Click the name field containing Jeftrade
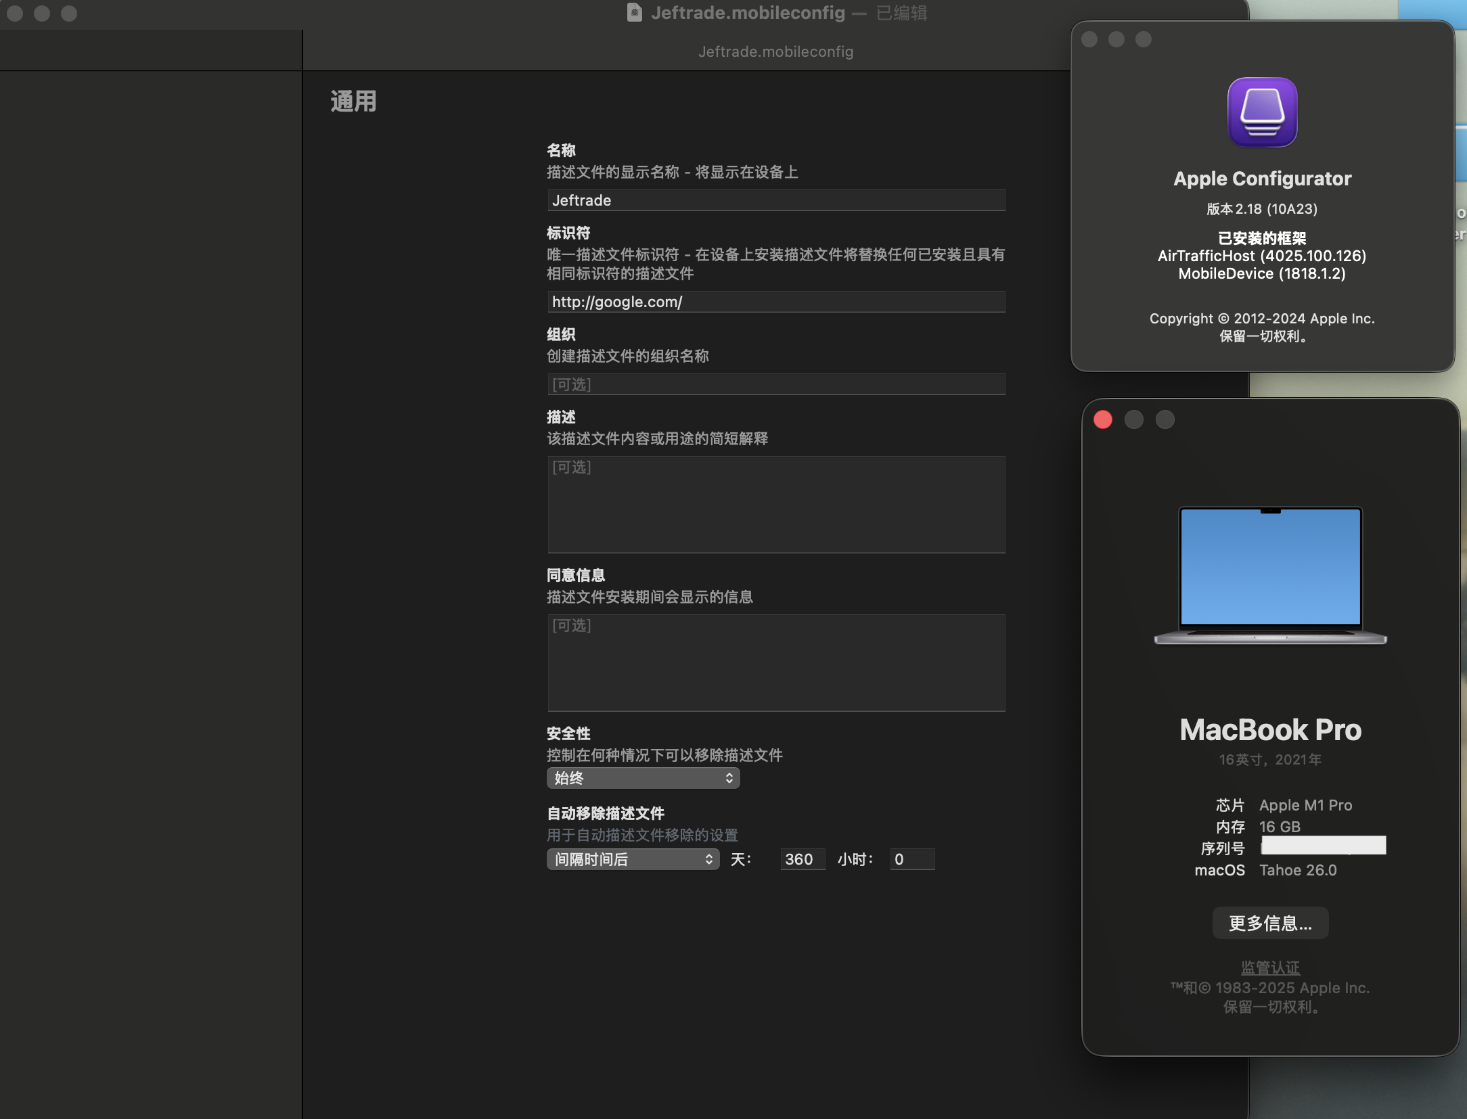 776,200
